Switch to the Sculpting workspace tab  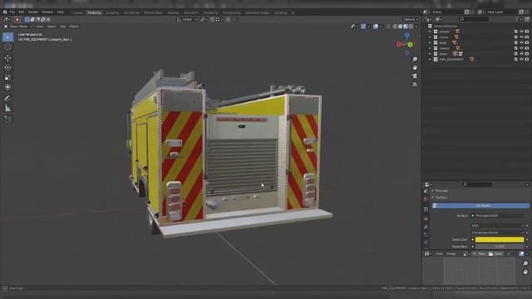point(112,13)
